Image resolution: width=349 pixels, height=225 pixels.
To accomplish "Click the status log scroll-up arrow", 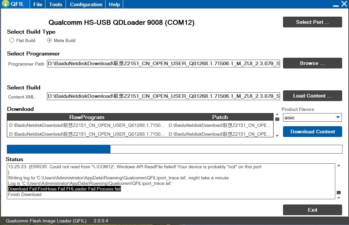I will 339,165.
